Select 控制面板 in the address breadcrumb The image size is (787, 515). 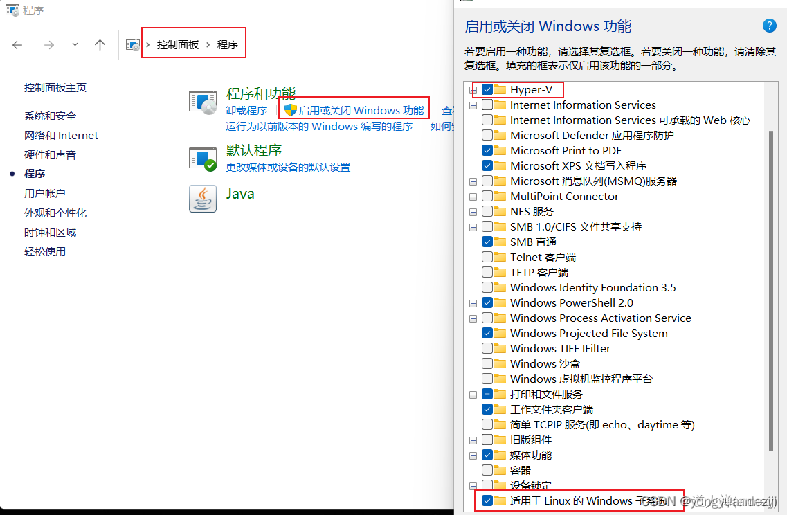[x=178, y=45]
